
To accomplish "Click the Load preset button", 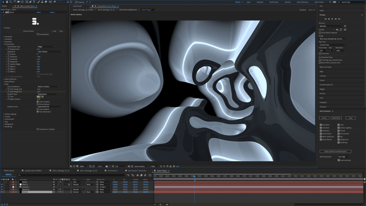I will (x=54, y=31).
